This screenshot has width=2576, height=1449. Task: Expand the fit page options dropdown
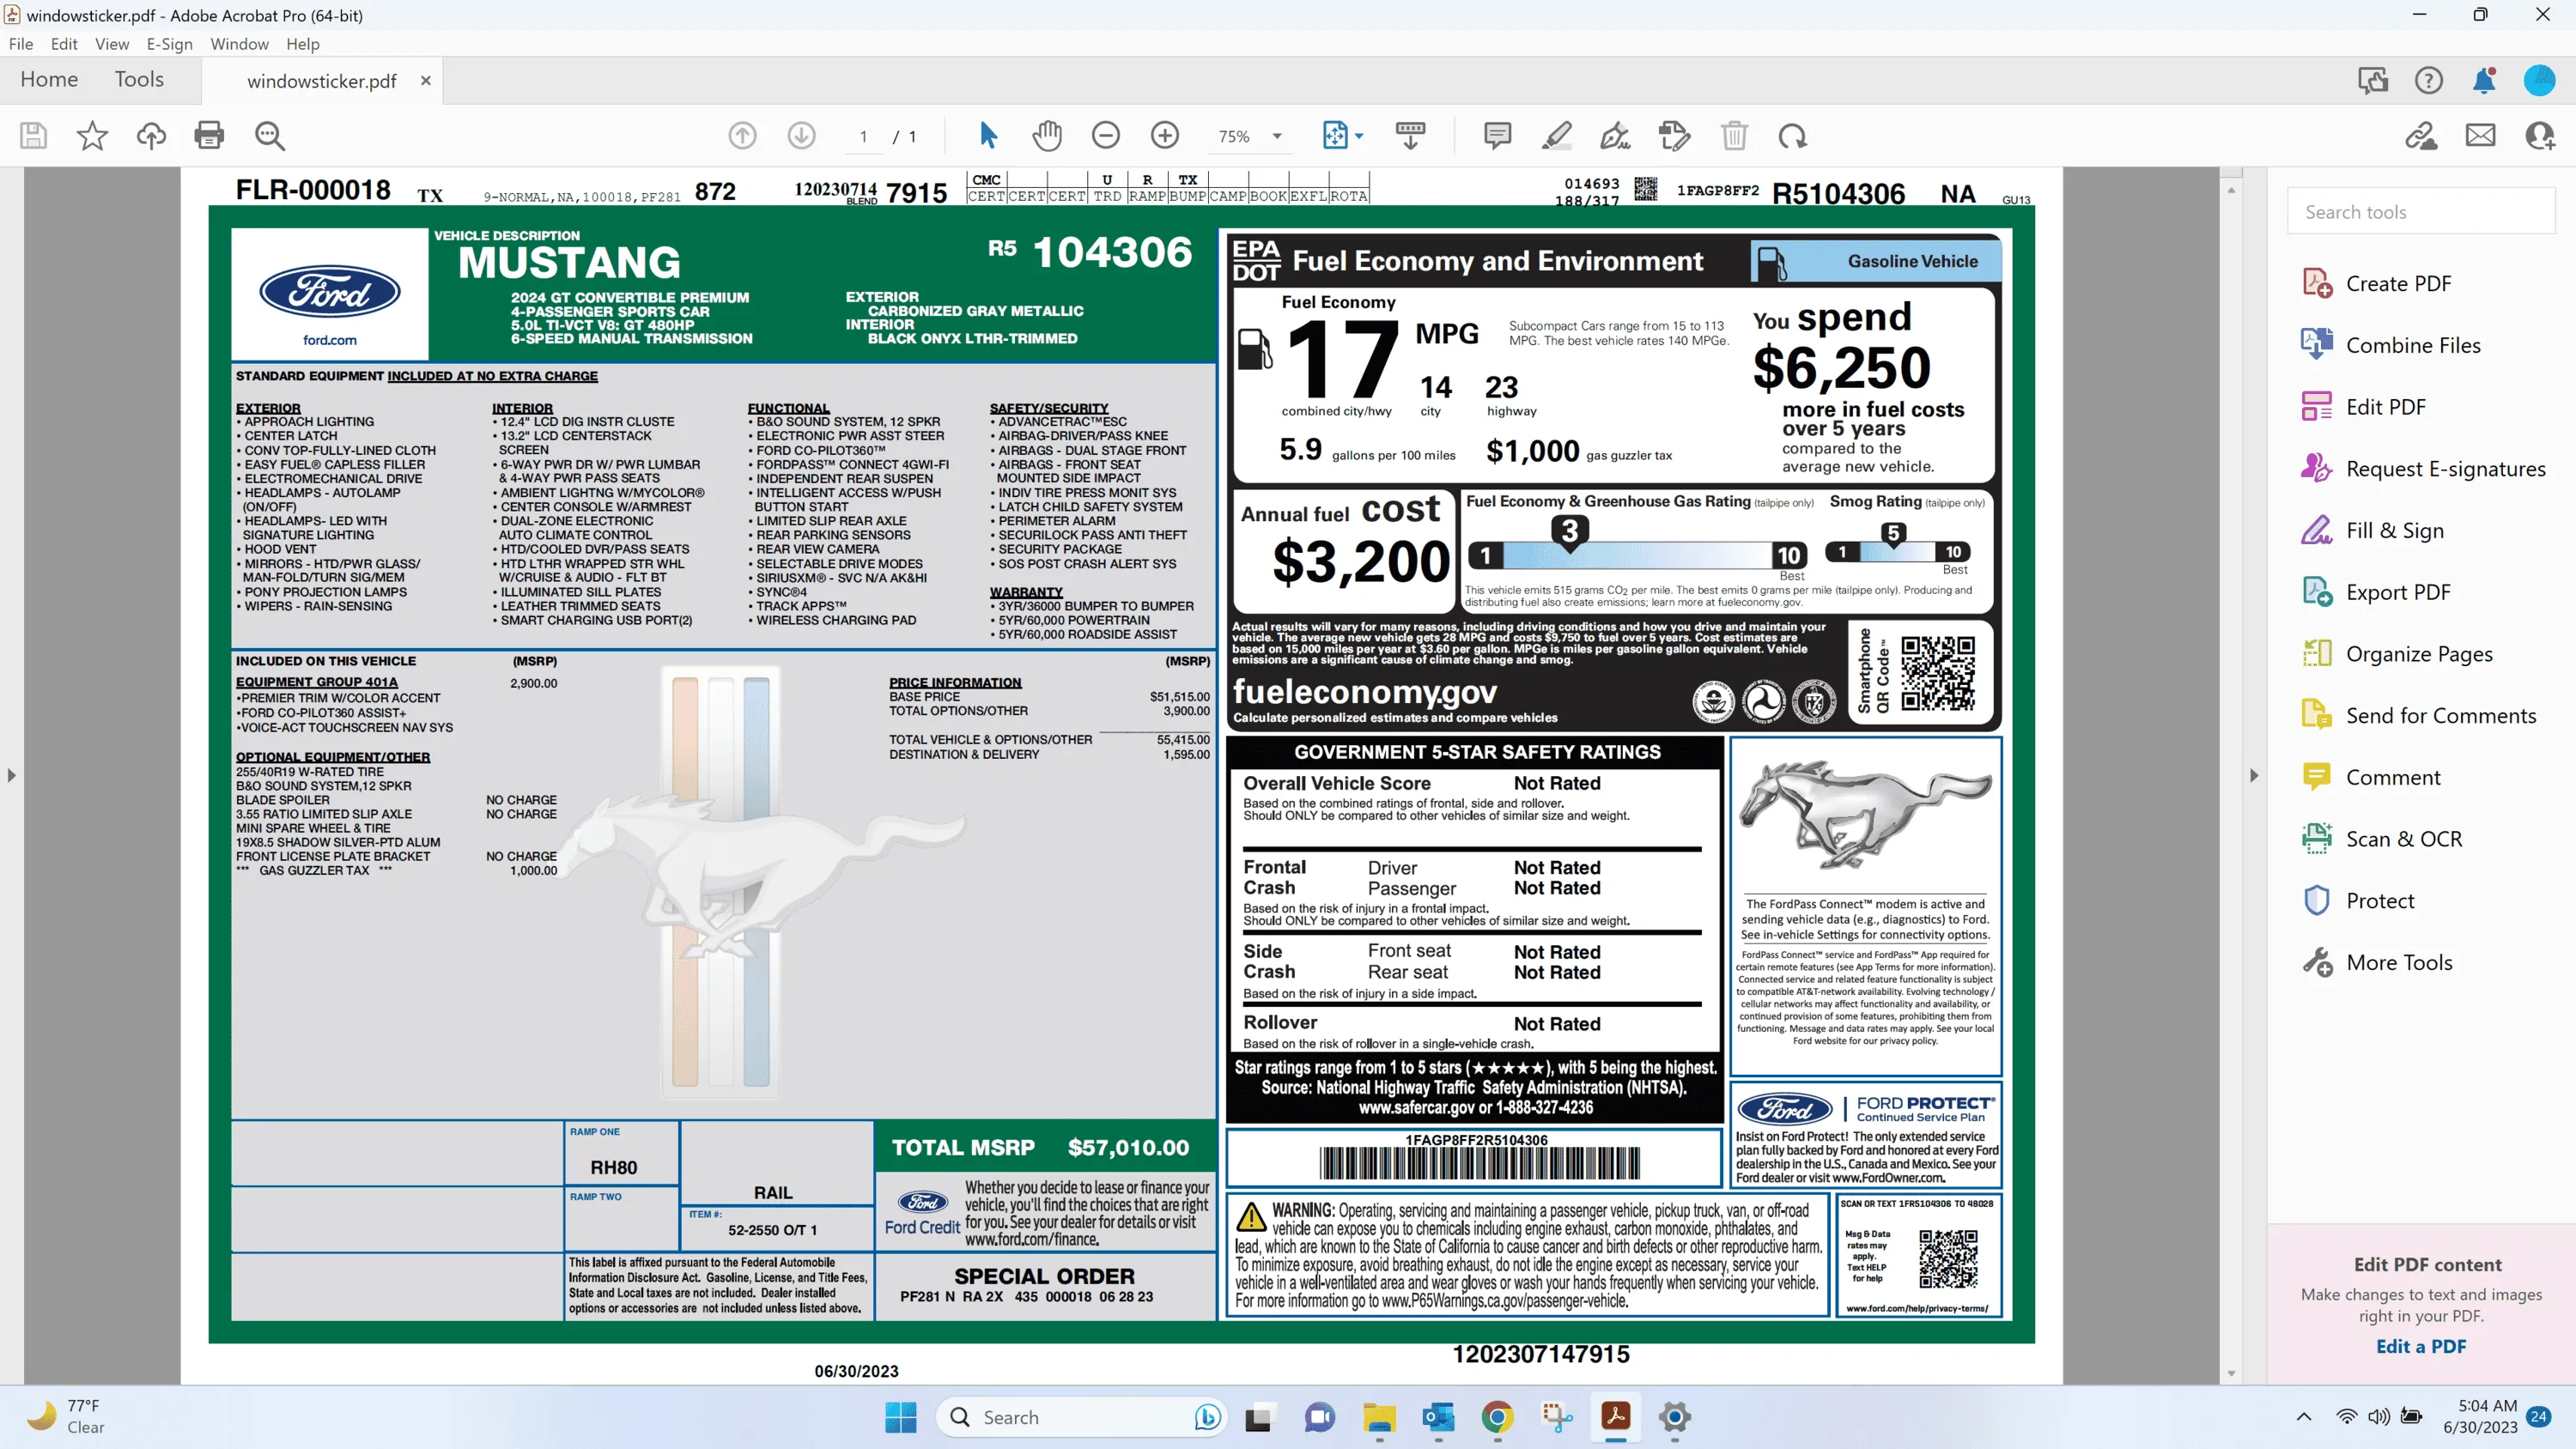pos(1359,136)
